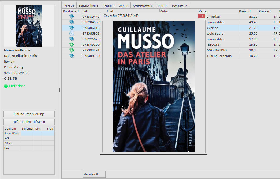Click the book icon in the 43,45 price row
The height and width of the screenshot is (179, 280).
click(72, 22)
